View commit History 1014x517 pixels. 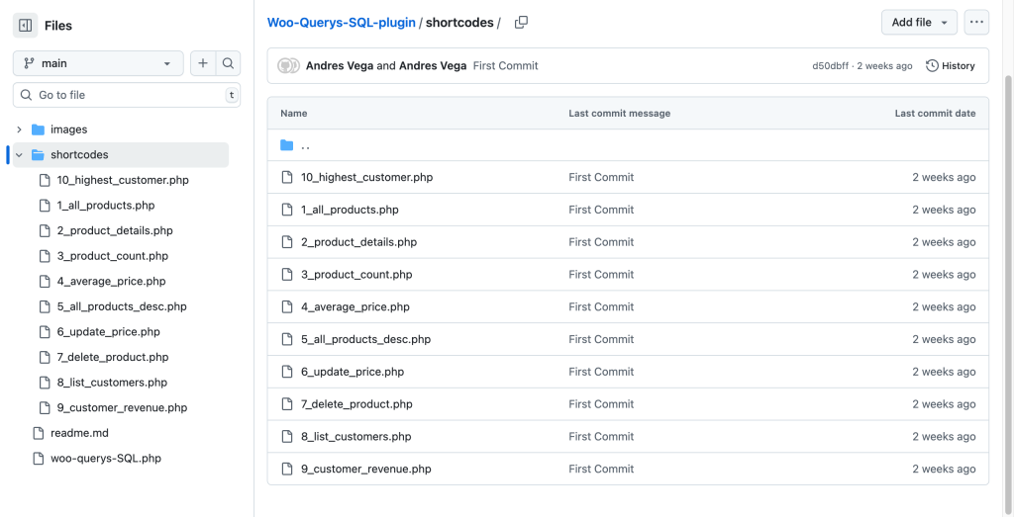tap(951, 66)
